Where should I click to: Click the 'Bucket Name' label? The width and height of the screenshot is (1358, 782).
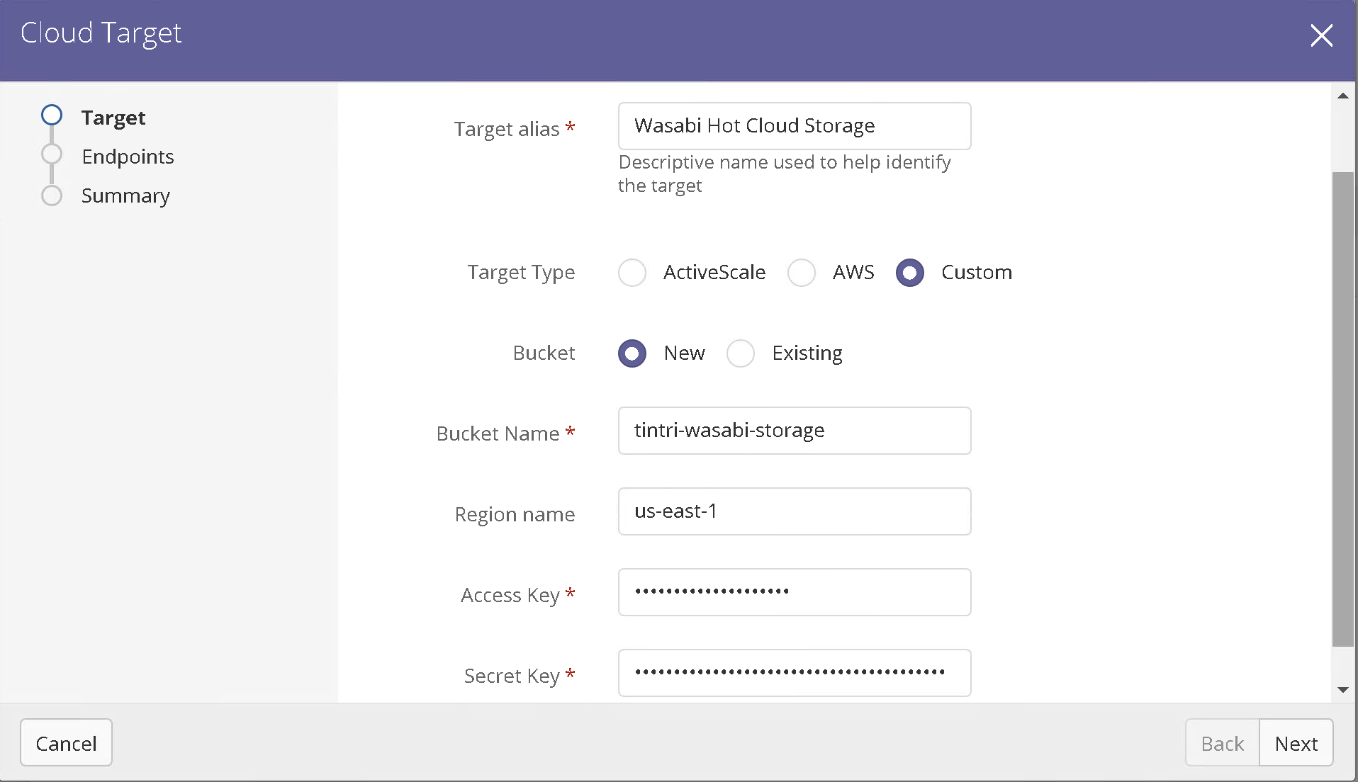(498, 433)
